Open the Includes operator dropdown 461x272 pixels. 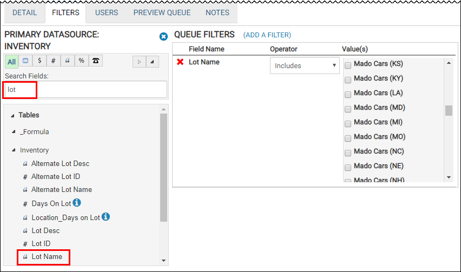point(305,66)
